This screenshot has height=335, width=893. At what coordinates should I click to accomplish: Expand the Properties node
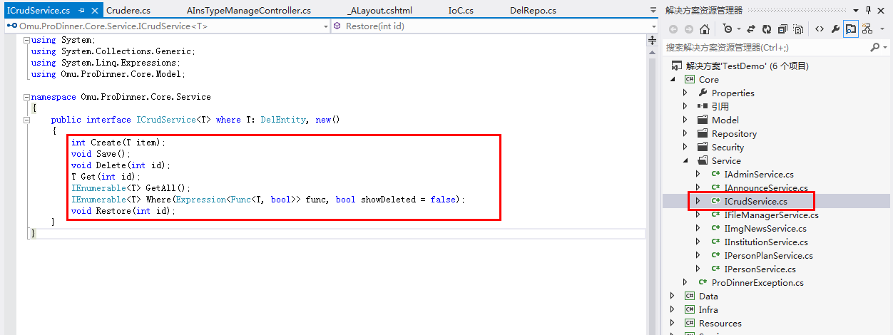(685, 93)
